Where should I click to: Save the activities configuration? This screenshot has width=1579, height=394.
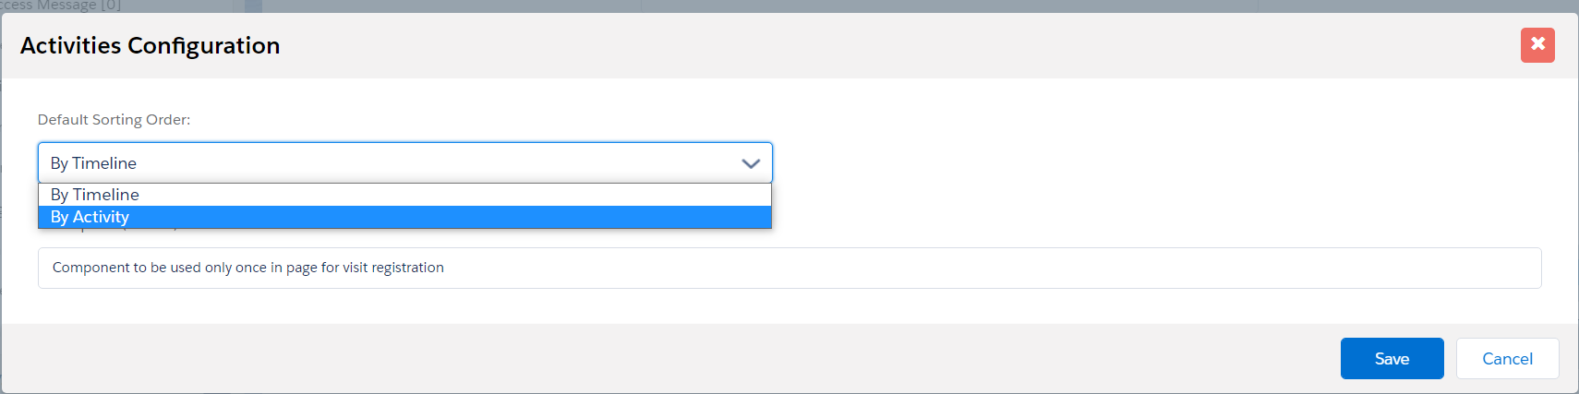(x=1392, y=359)
